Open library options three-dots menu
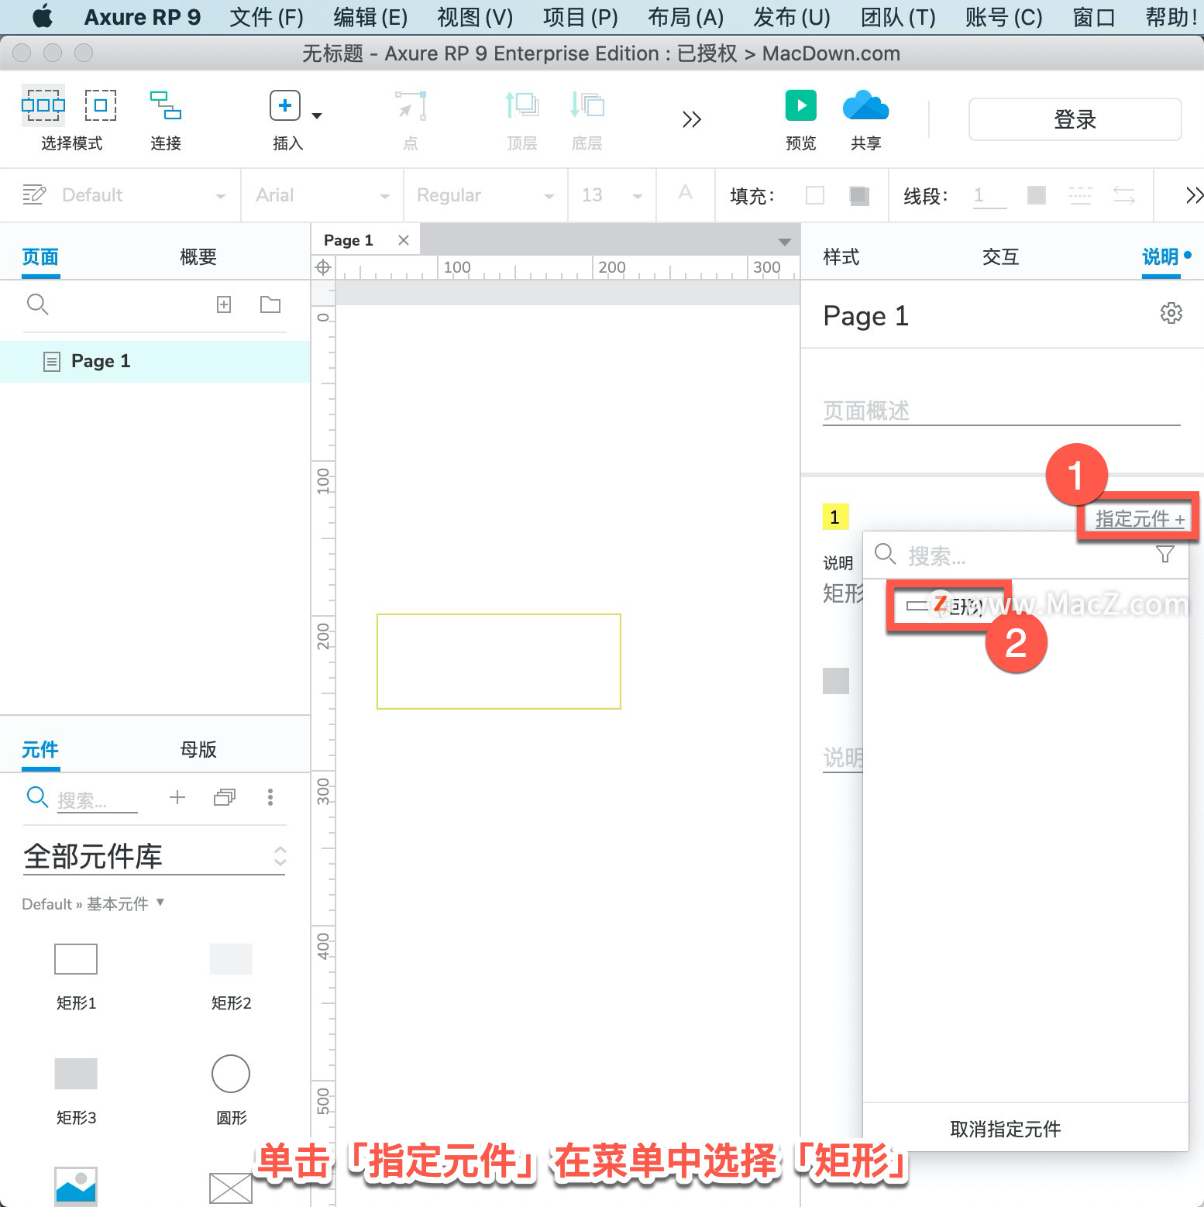Screen dimensions: 1204x1207 [270, 797]
